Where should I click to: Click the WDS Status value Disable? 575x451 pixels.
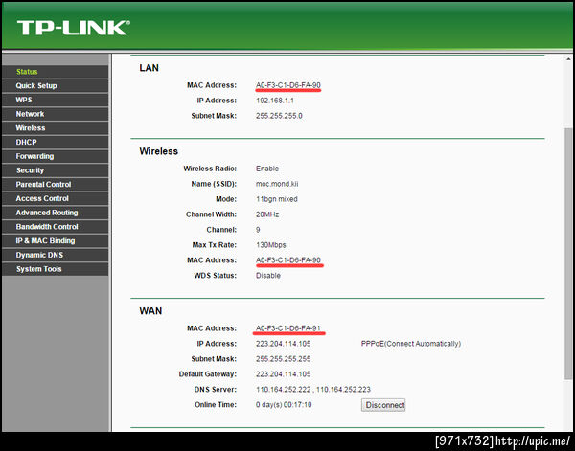pyautogui.click(x=268, y=276)
